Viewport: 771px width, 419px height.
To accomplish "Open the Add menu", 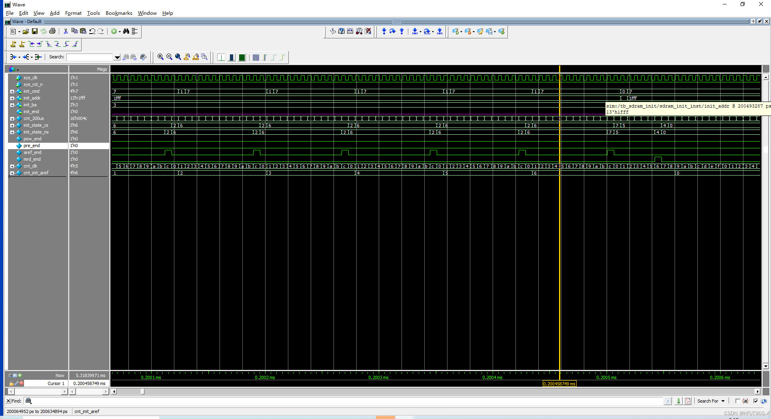I will coord(54,13).
